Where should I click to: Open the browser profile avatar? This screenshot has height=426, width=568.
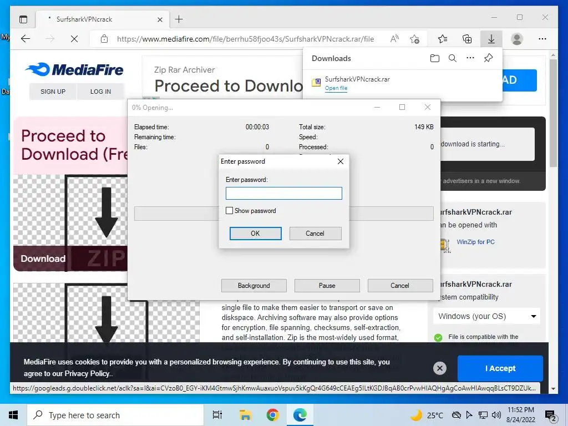[x=517, y=39]
